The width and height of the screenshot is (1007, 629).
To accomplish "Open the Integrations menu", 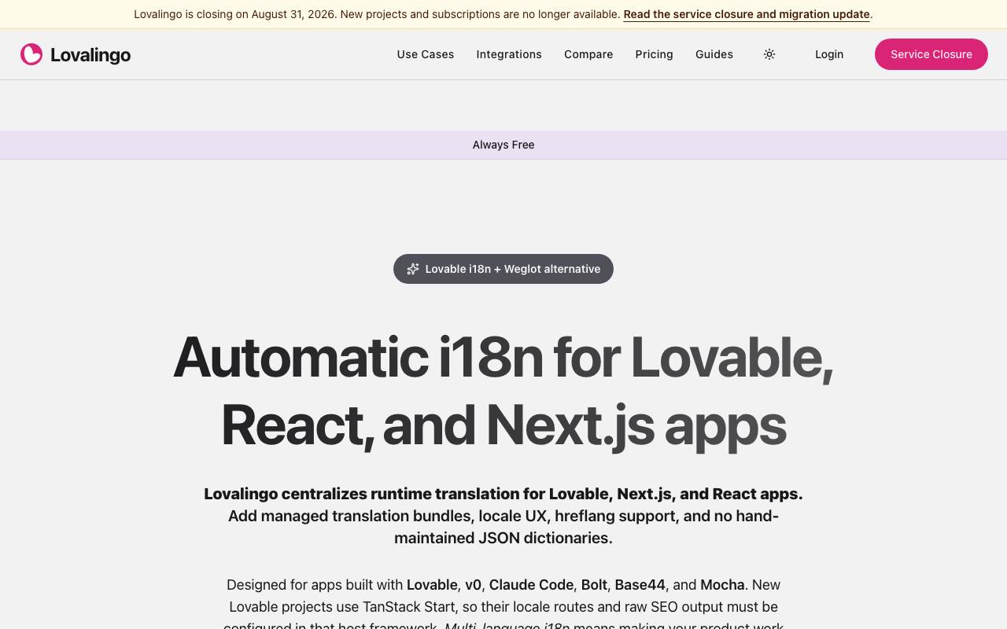I will pyautogui.click(x=509, y=54).
